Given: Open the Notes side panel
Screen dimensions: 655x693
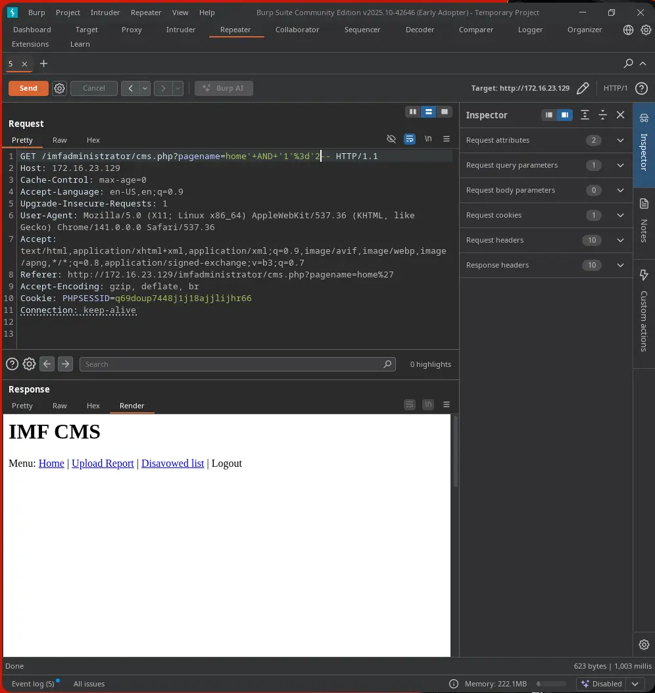Looking at the screenshot, I should (x=644, y=222).
